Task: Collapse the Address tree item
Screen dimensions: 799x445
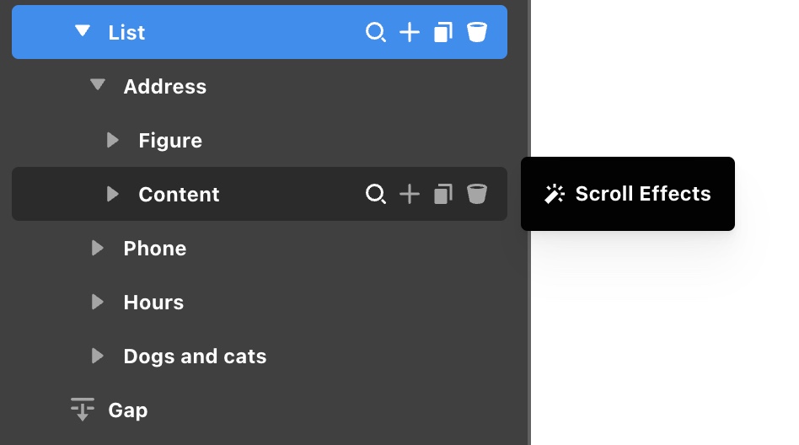Action: (98, 86)
